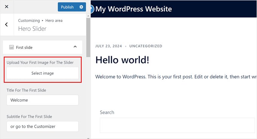Click the Publish button
The height and width of the screenshot is (139, 257).
(67, 7)
